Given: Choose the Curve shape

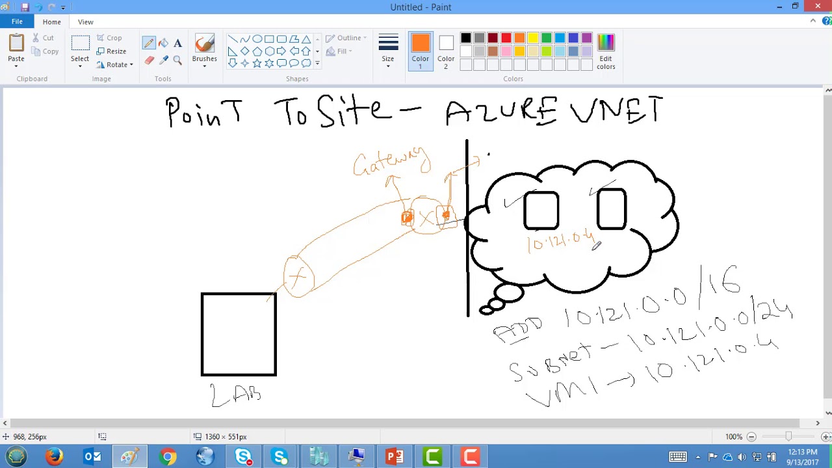Looking at the screenshot, I should coord(245,39).
